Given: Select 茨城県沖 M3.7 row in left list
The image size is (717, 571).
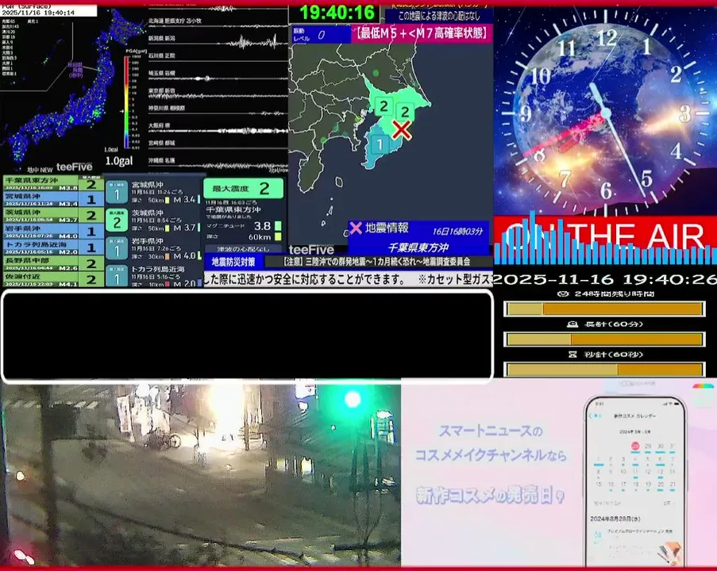Looking at the screenshot, I should coord(53,215).
